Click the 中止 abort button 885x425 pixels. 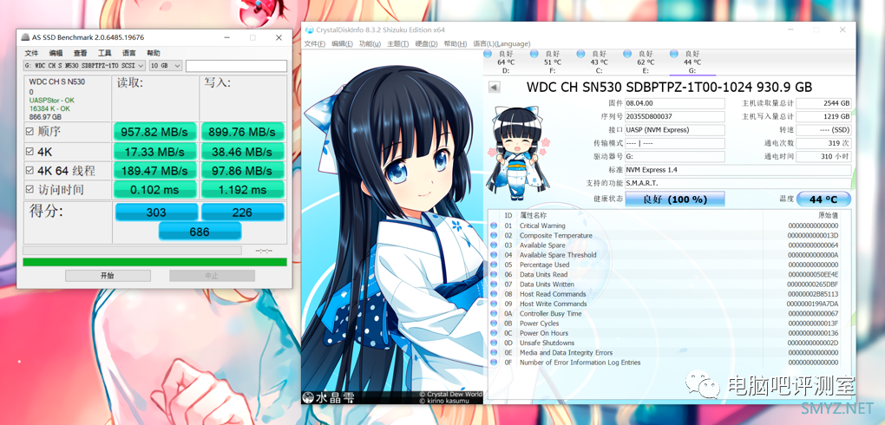(x=212, y=276)
